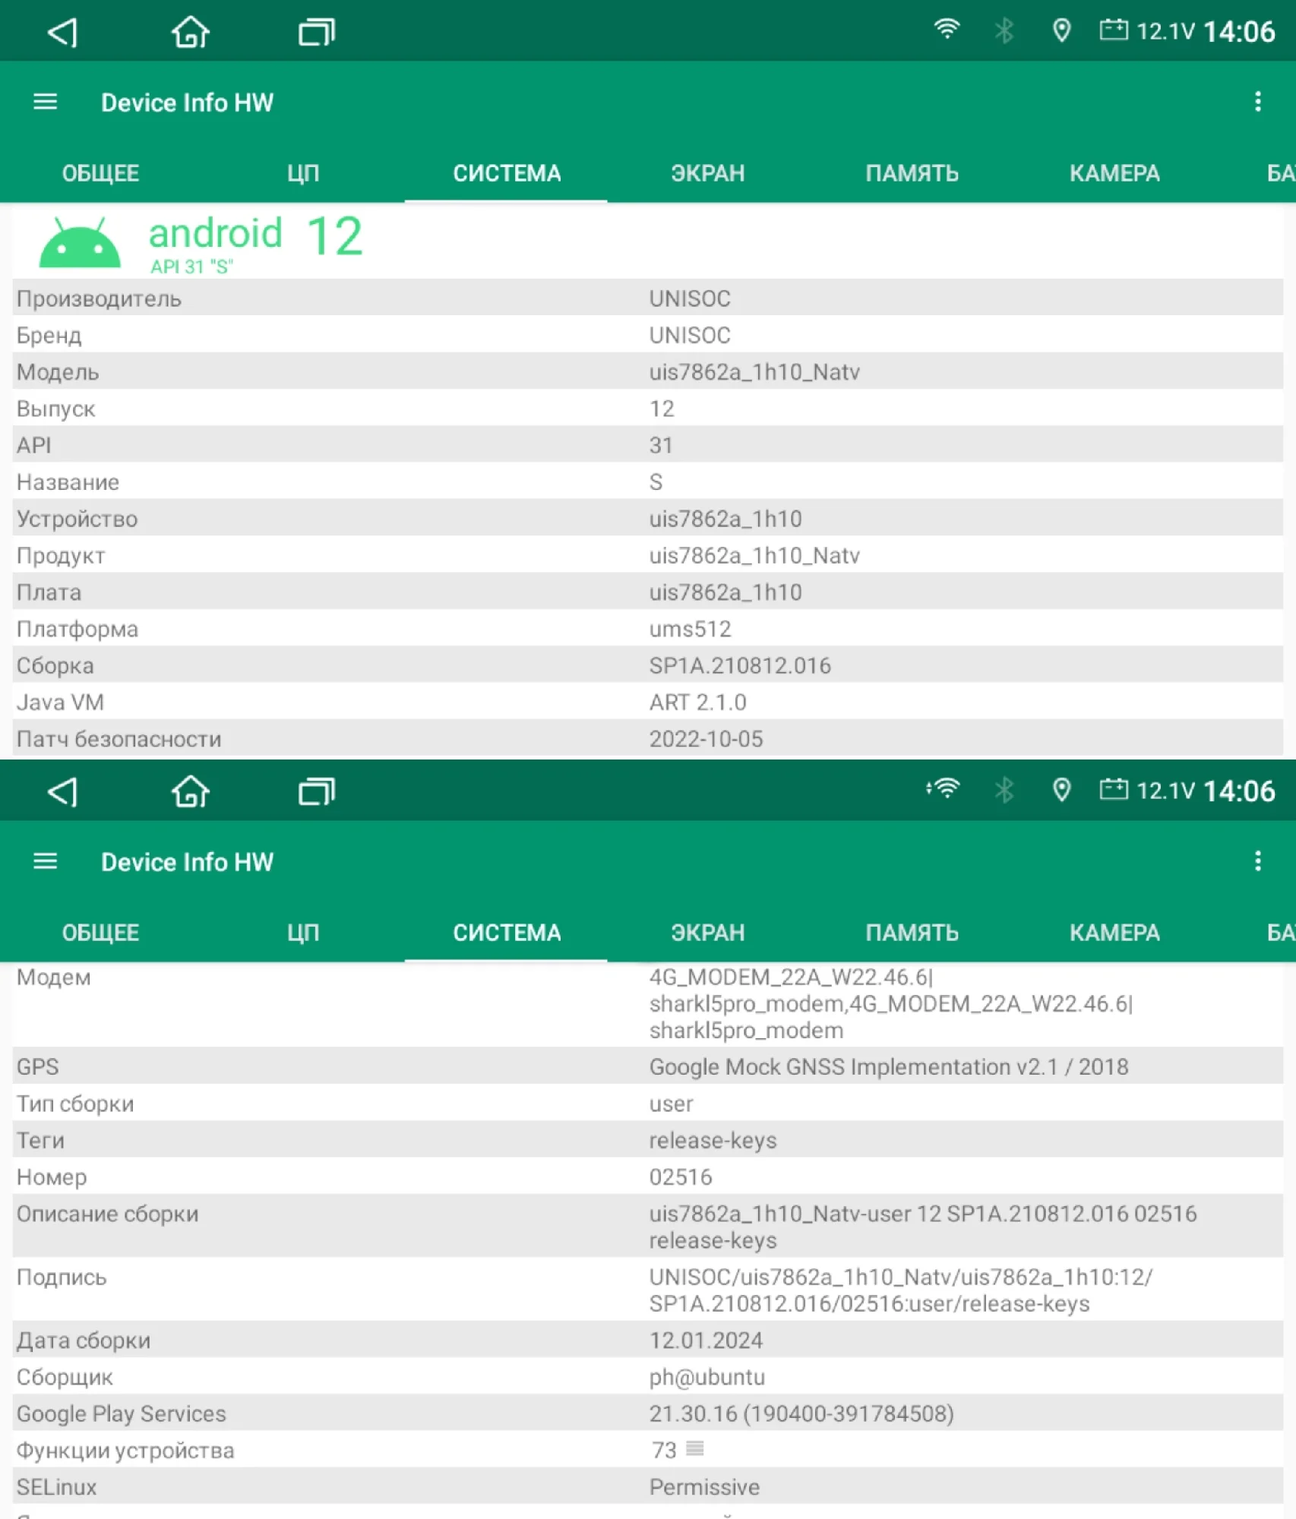Click the Название value S
The image size is (1296, 1519).
coord(656,482)
